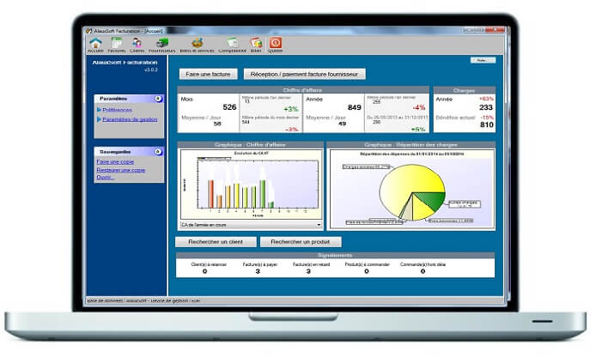Open the Factures toolbar icon

pos(116,45)
